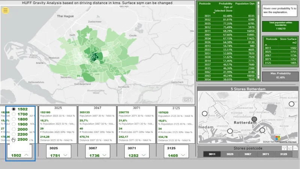300x169 pixels.
Task: Select the 1900 radio option
Action: 13,124
